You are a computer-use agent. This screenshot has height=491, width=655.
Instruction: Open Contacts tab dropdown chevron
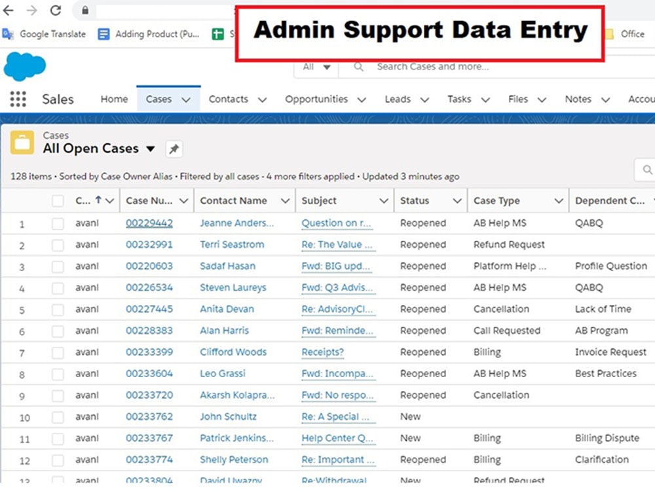coord(263,100)
